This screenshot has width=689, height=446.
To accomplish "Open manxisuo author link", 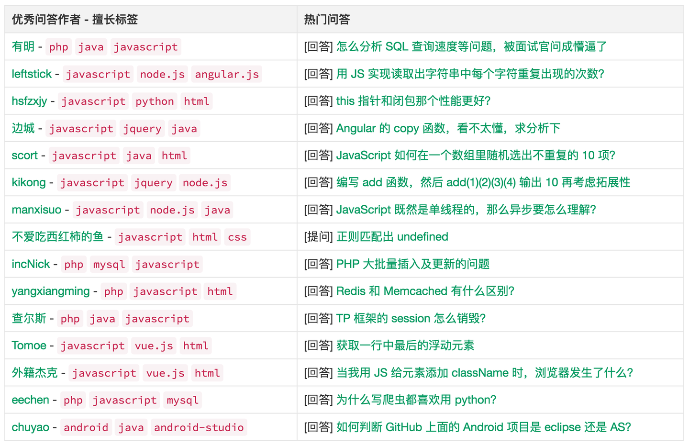I will click(36, 210).
